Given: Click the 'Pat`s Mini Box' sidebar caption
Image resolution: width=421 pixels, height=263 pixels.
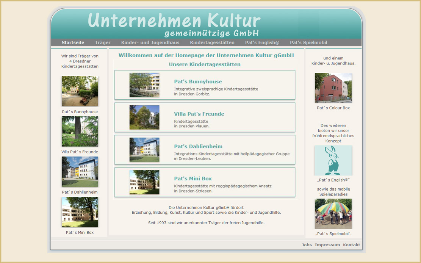Looking at the screenshot, I should click(x=80, y=232).
